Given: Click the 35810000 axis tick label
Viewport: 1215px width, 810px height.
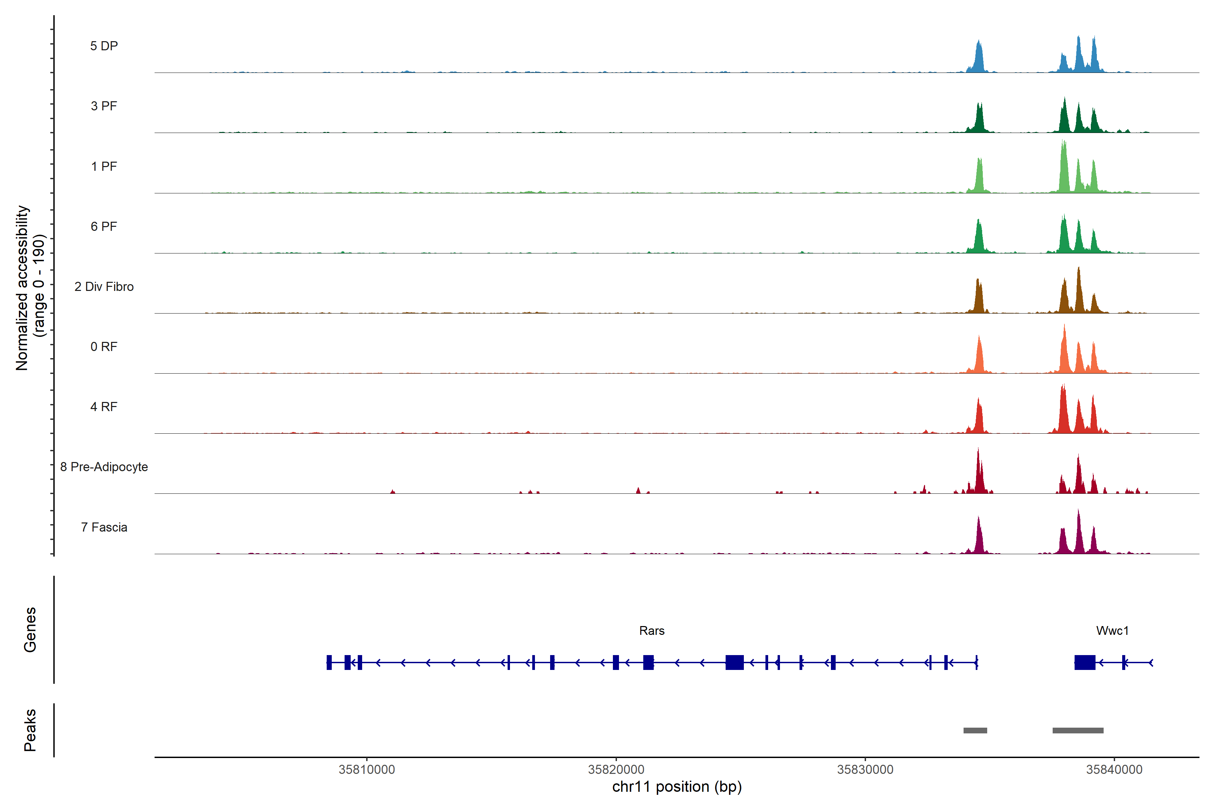Looking at the screenshot, I should [x=367, y=769].
